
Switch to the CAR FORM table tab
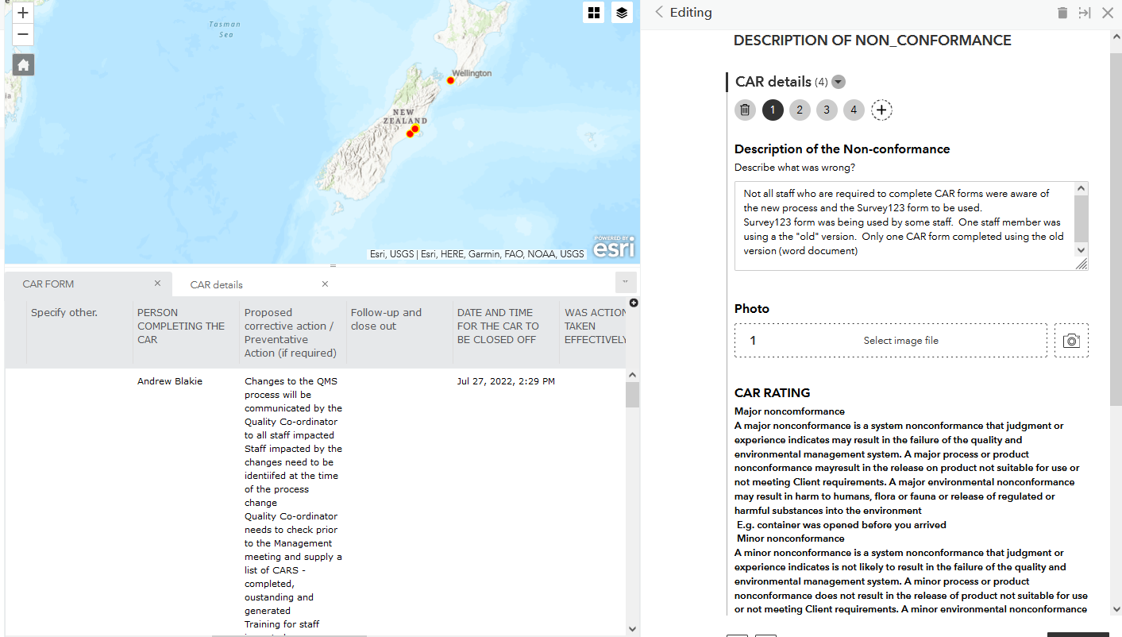click(48, 284)
